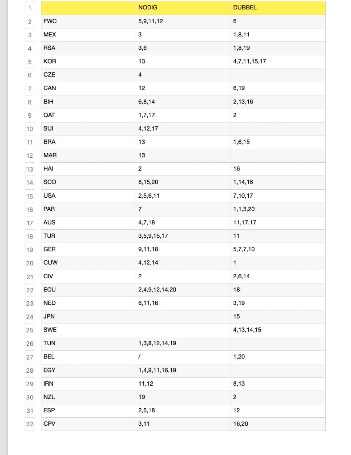
Task: Select the SWE dubbel cell 4,13,14,15
Action: pyautogui.click(x=278, y=330)
